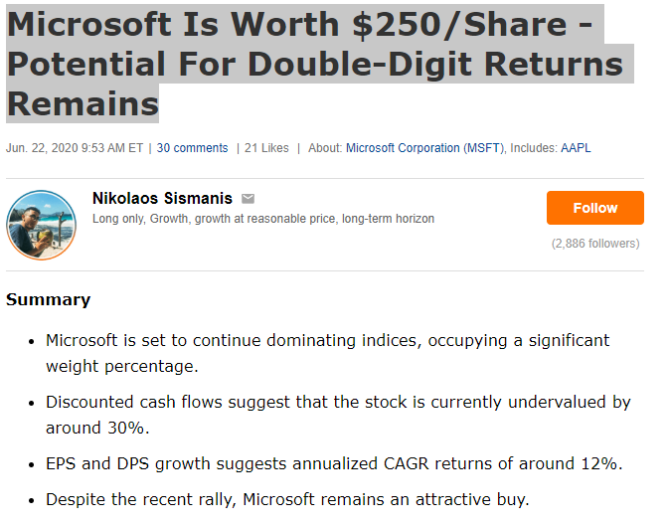
Task: Open the AAPL ticker link
Action: [576, 148]
